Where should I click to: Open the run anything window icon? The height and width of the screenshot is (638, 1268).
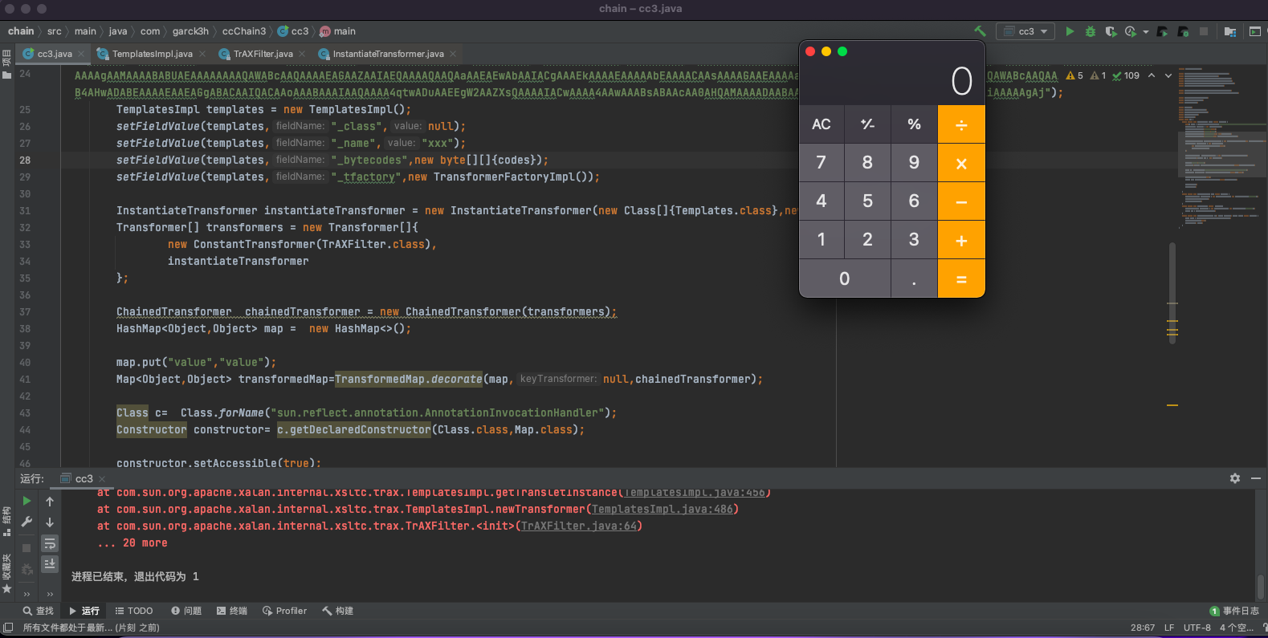click(x=1255, y=31)
